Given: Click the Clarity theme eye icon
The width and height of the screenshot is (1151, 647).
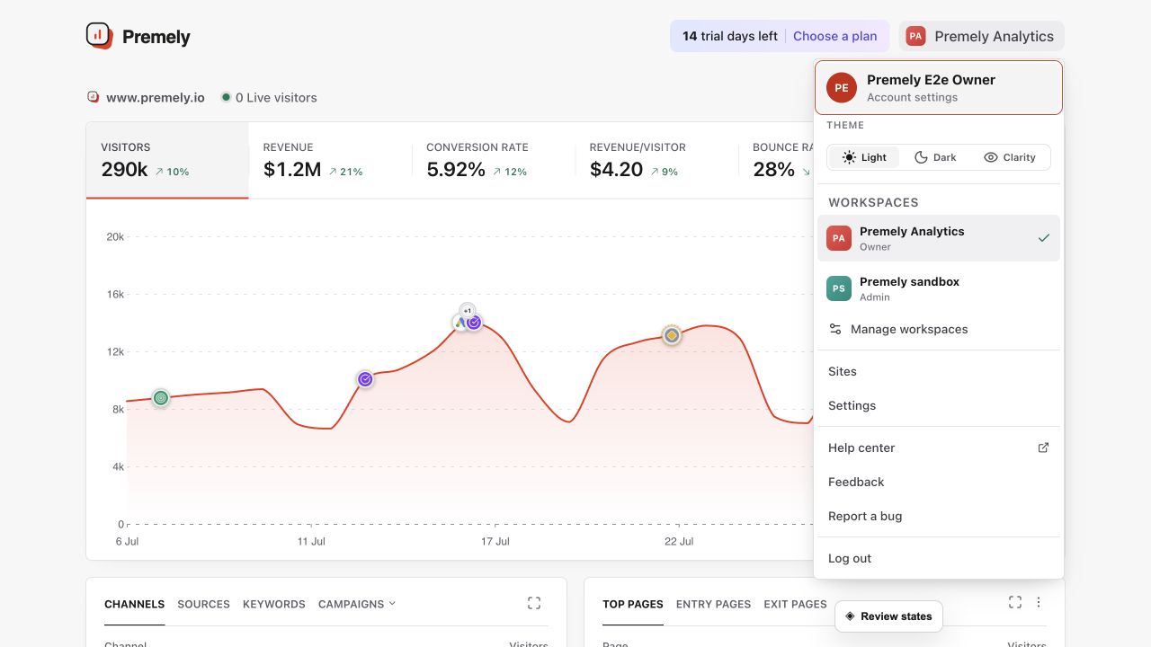Looking at the screenshot, I should point(991,157).
